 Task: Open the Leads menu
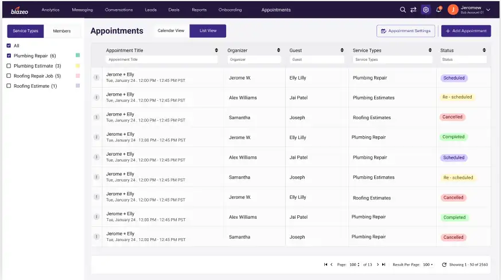click(x=151, y=10)
